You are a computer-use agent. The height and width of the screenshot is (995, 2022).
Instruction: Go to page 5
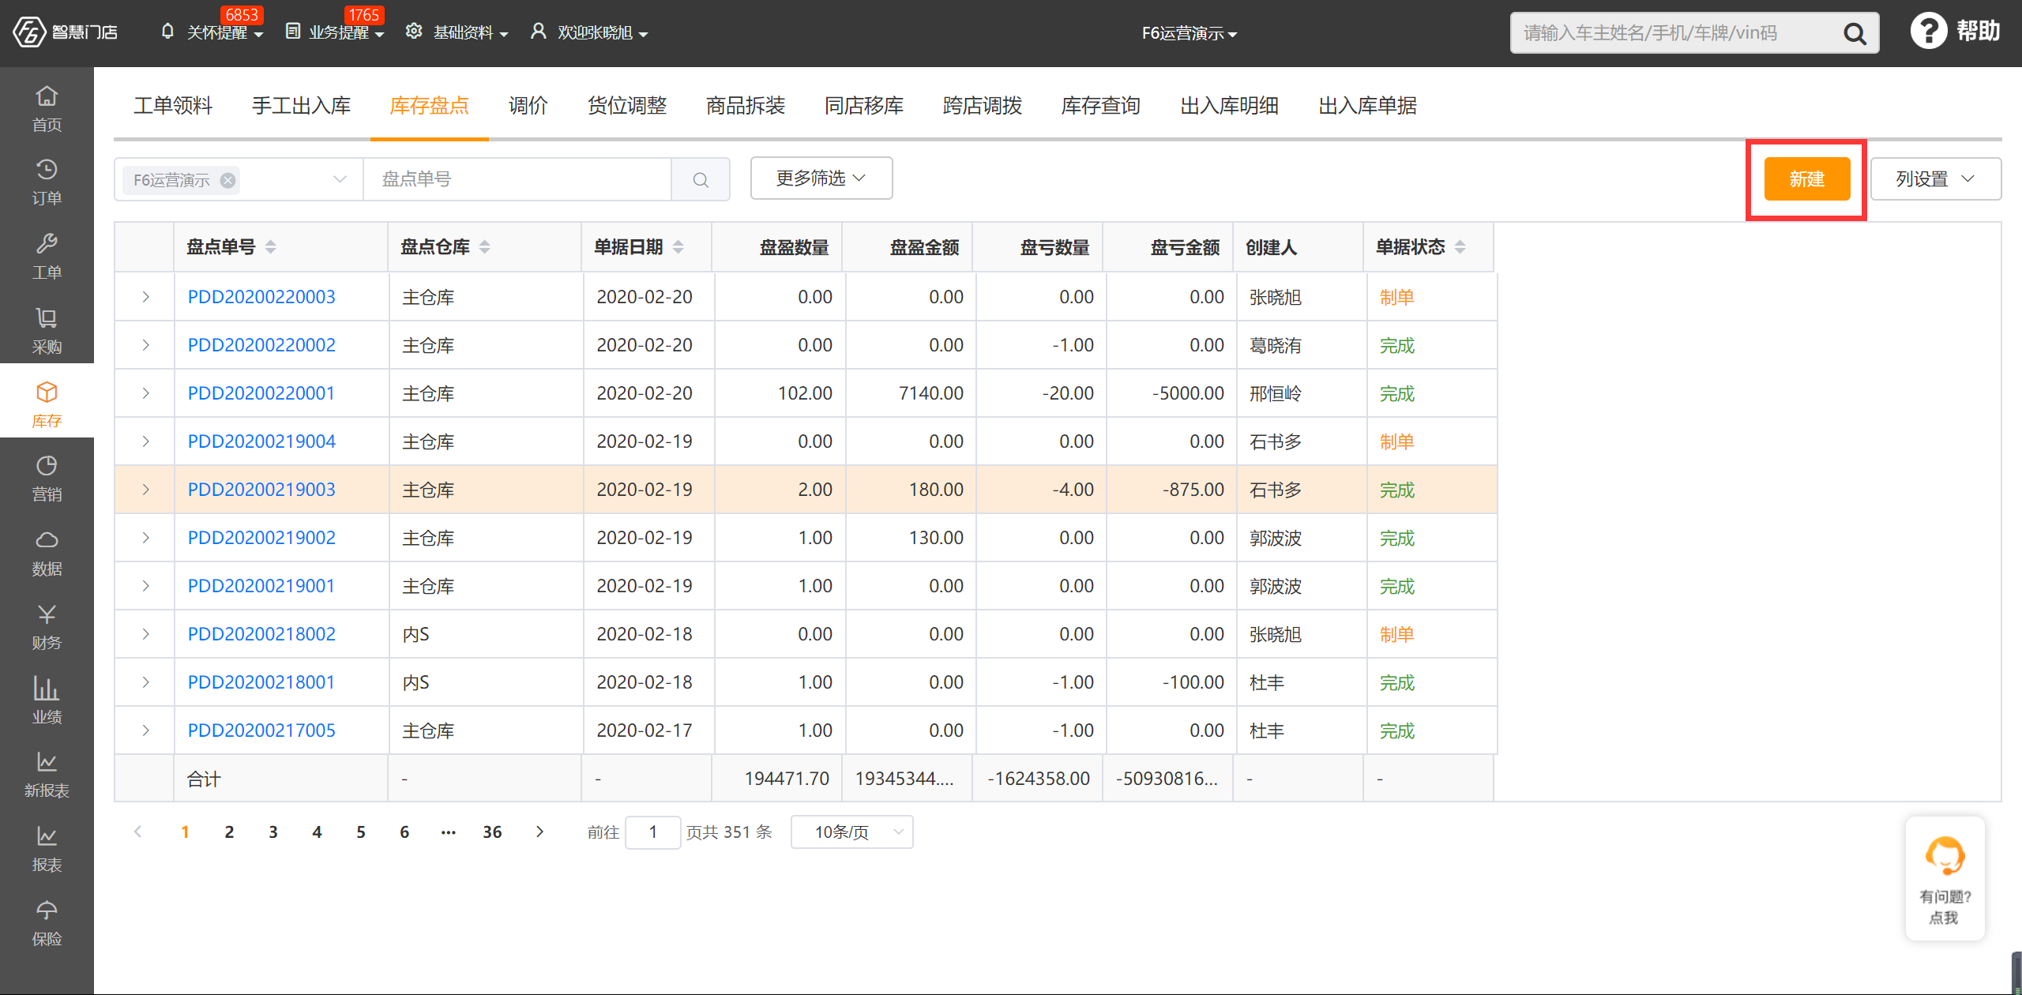point(361,832)
